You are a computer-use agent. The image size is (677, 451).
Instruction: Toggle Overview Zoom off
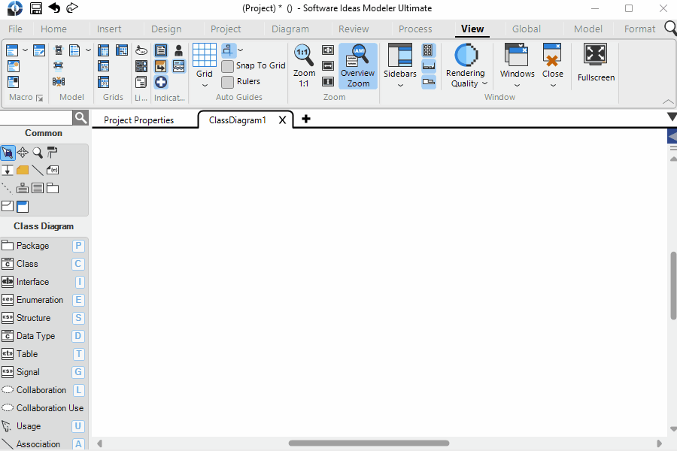point(357,64)
